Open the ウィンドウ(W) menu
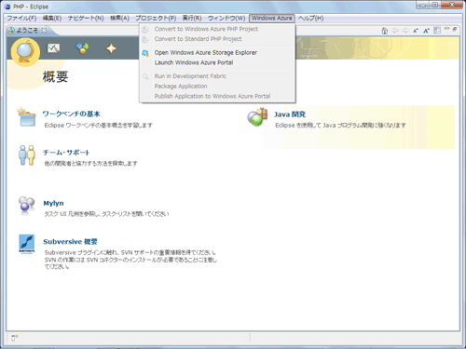This screenshot has width=466, height=349. coord(226,19)
